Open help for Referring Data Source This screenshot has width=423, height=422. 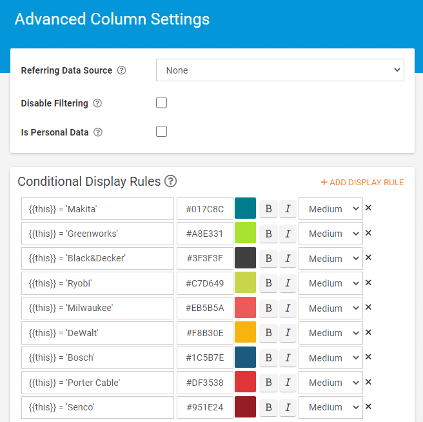point(121,70)
